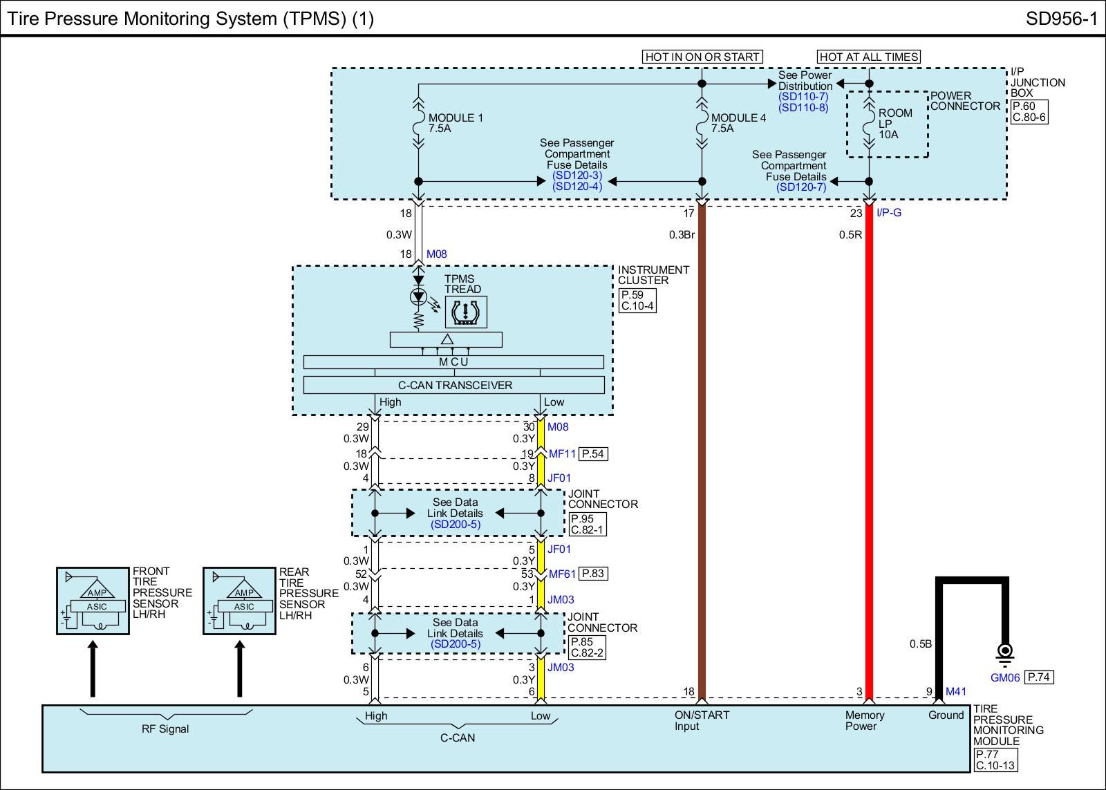
Task: Click the arrow below the front tire sensor
Action: point(93,669)
